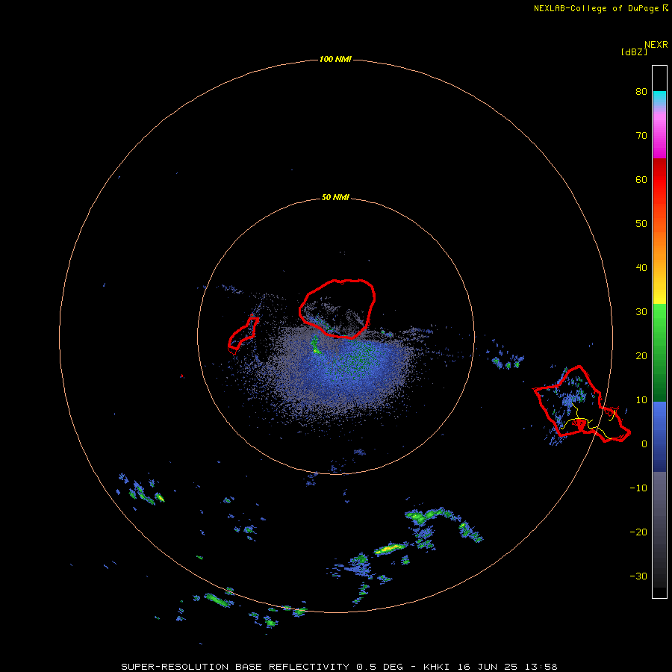The width and height of the screenshot is (672, 672).
Task: Click the -10 value on the dBZ scale
Action: click(638, 488)
